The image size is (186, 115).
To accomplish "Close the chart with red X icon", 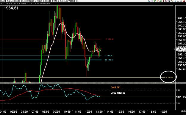I will (x=184, y=1).
